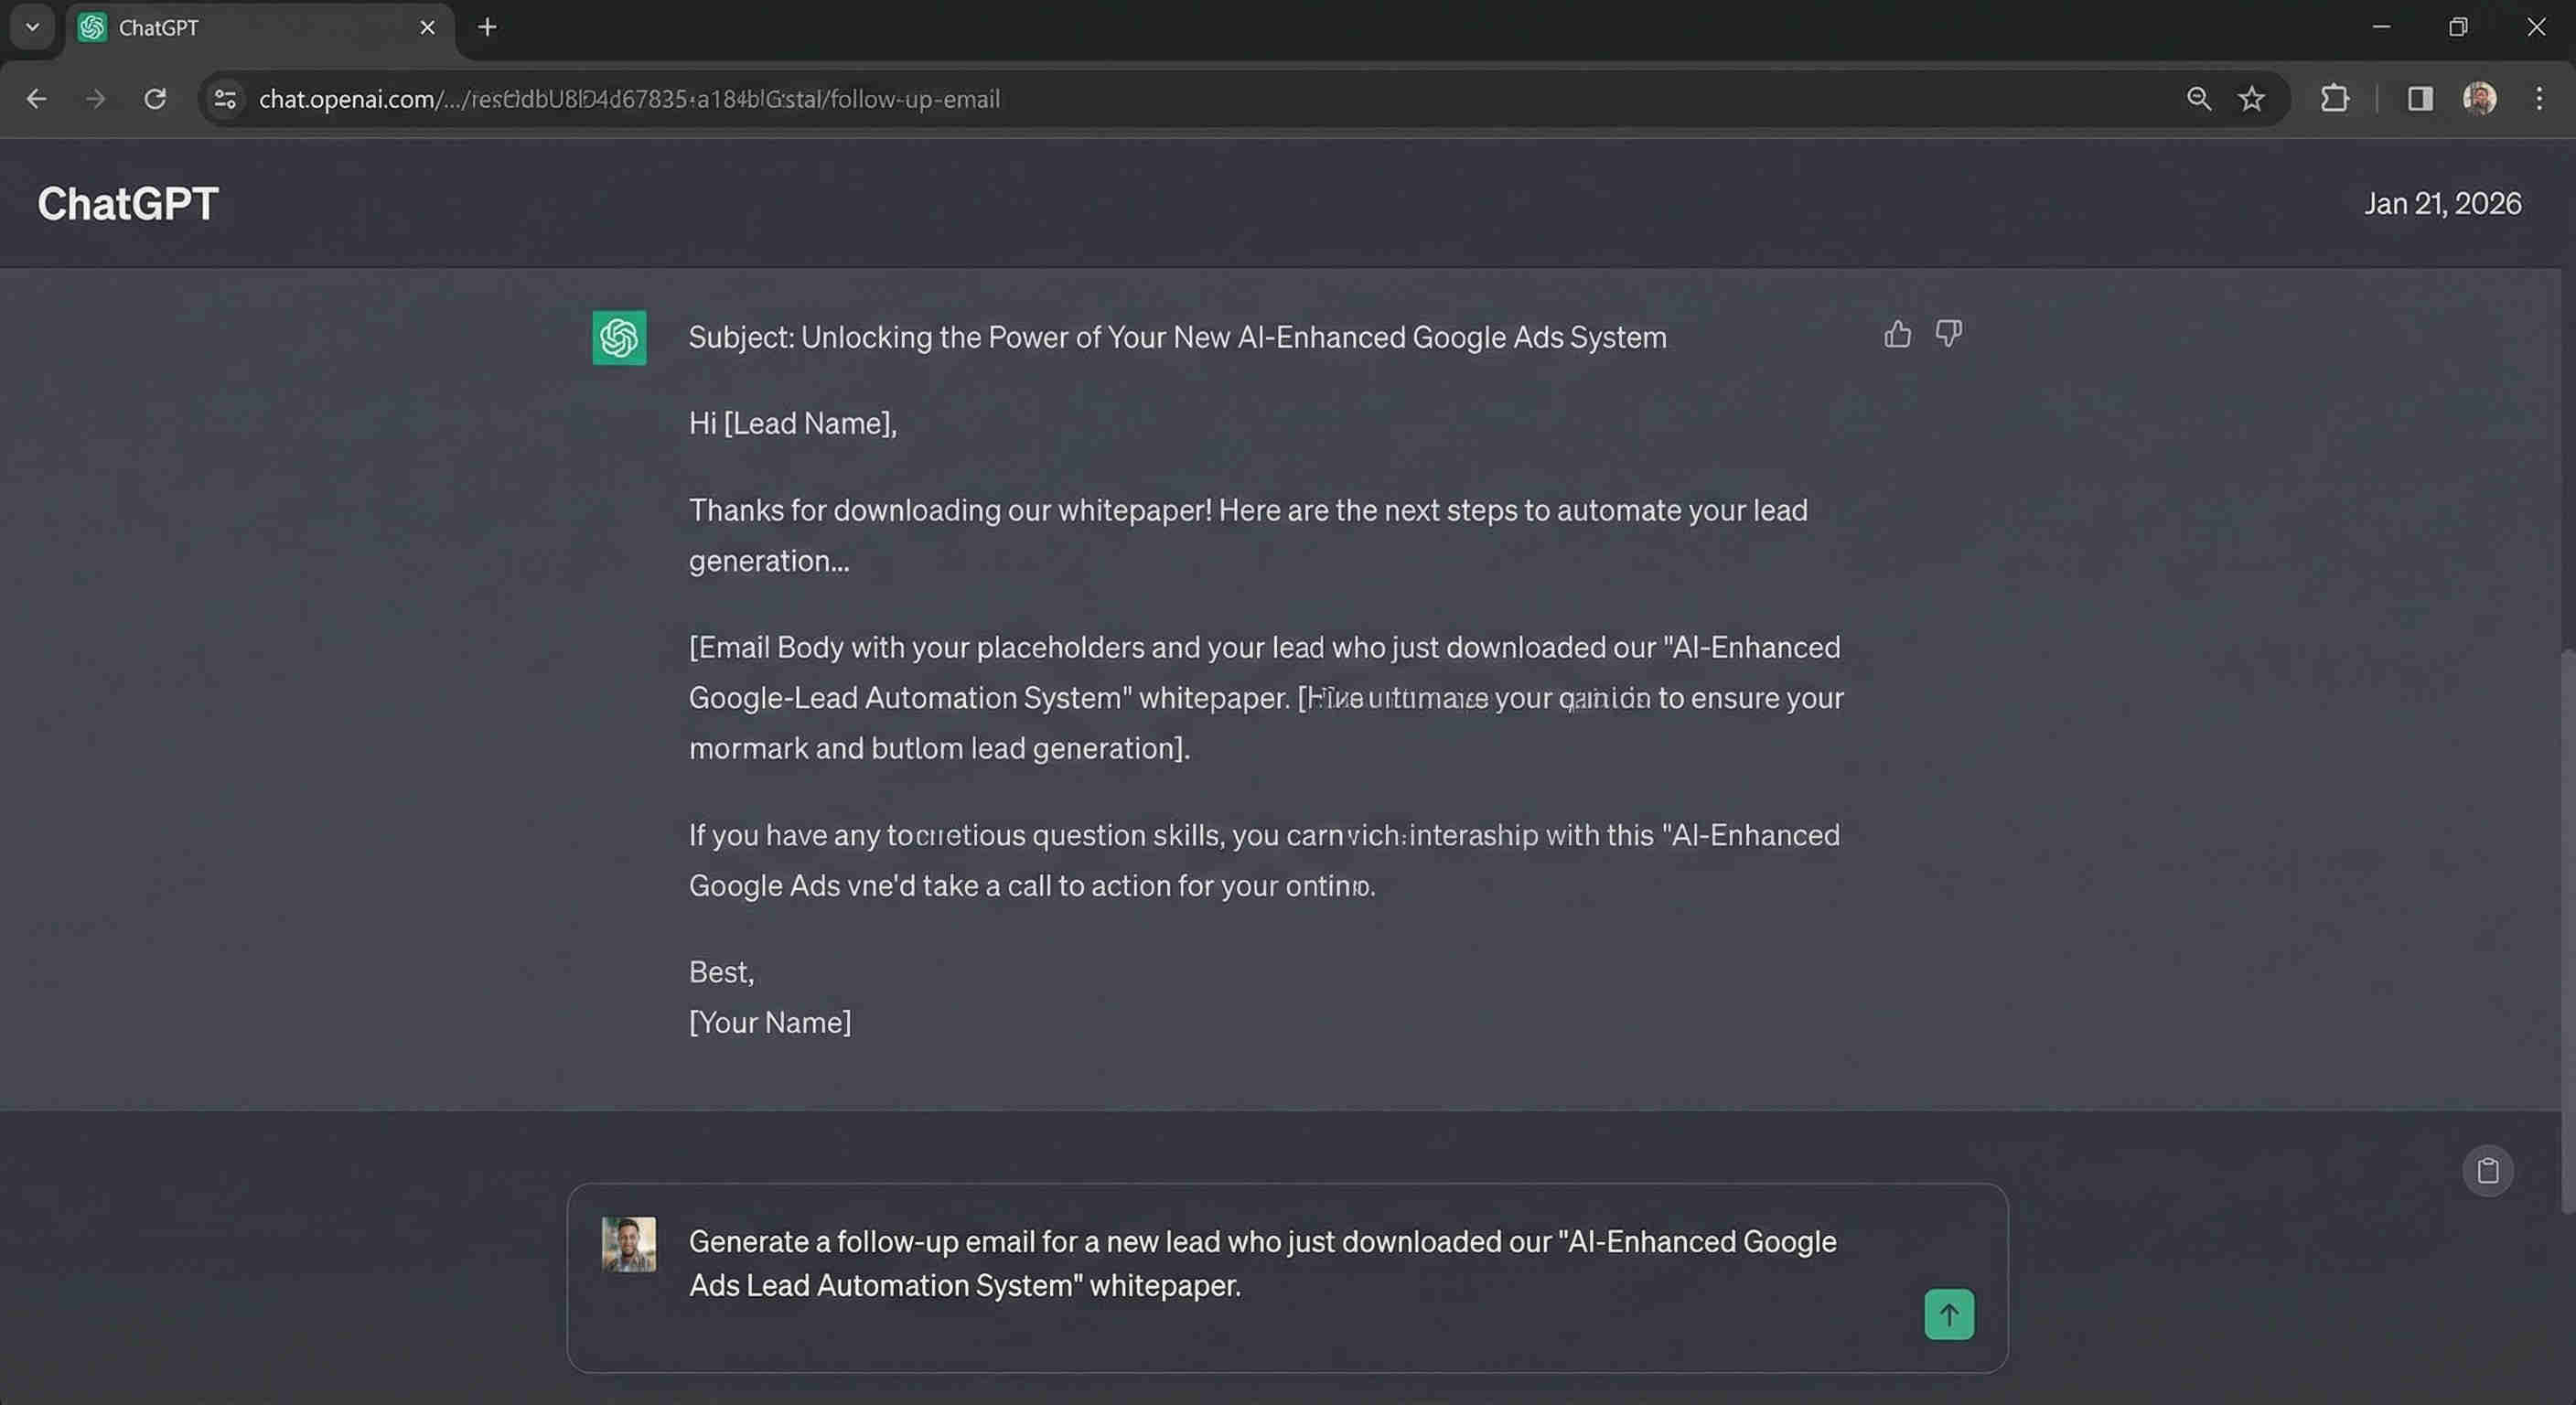Click the browser forward arrow

(95, 99)
